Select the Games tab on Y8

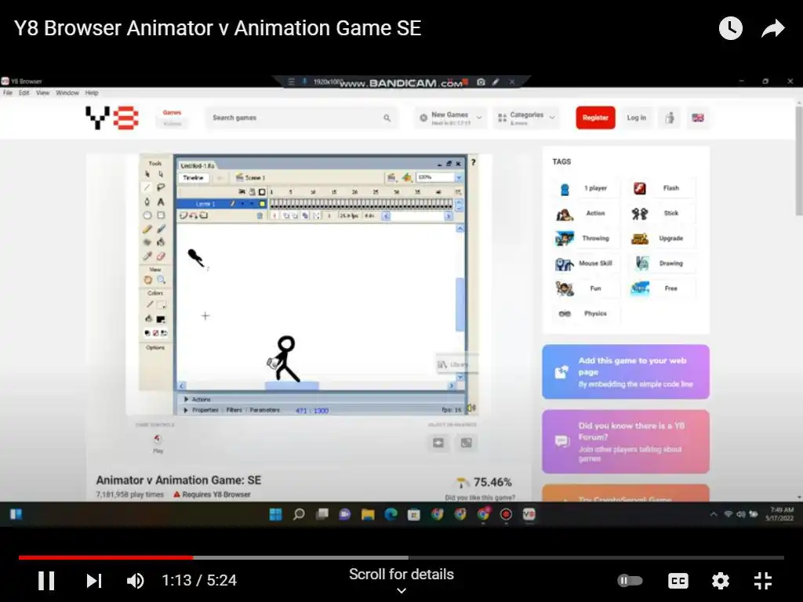point(172,113)
